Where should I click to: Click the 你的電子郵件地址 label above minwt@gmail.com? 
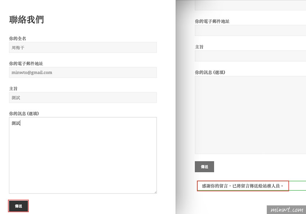click(26, 64)
